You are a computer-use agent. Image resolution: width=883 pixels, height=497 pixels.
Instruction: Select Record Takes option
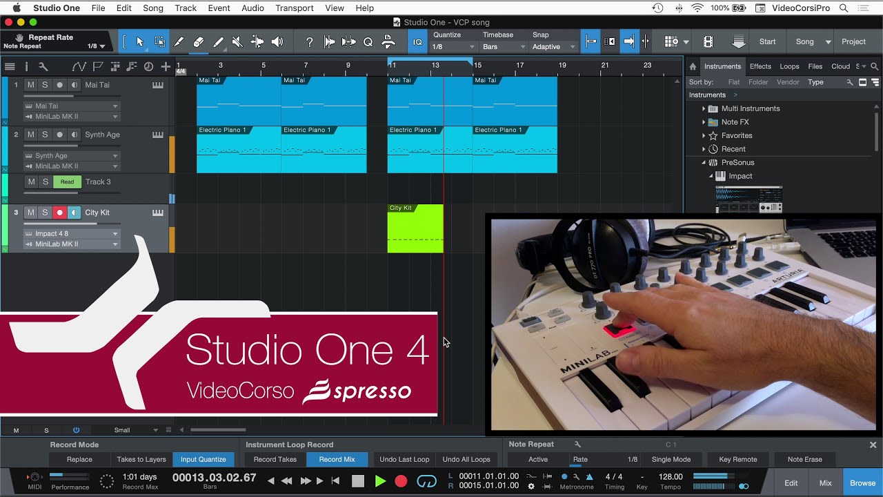click(275, 459)
